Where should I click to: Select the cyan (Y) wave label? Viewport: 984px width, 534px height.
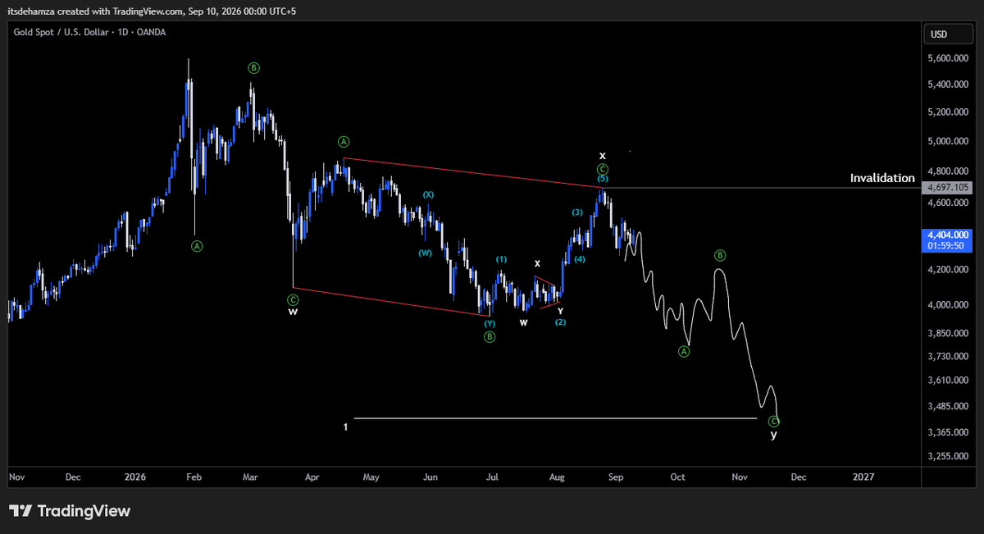(x=490, y=323)
